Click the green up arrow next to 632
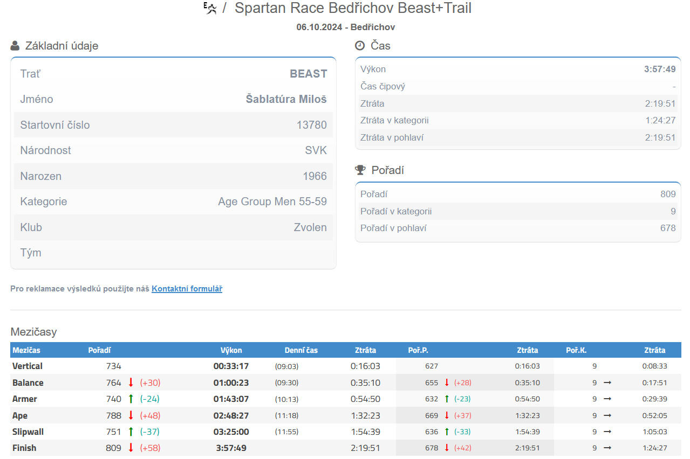Viewport: 690px width, 459px height. point(447,399)
